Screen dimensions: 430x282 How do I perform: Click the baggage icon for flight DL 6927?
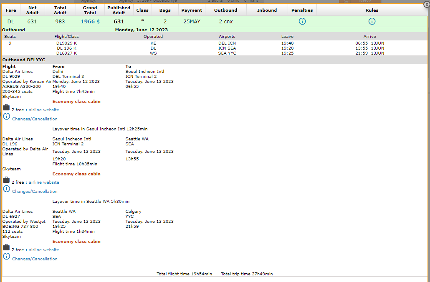6,248
